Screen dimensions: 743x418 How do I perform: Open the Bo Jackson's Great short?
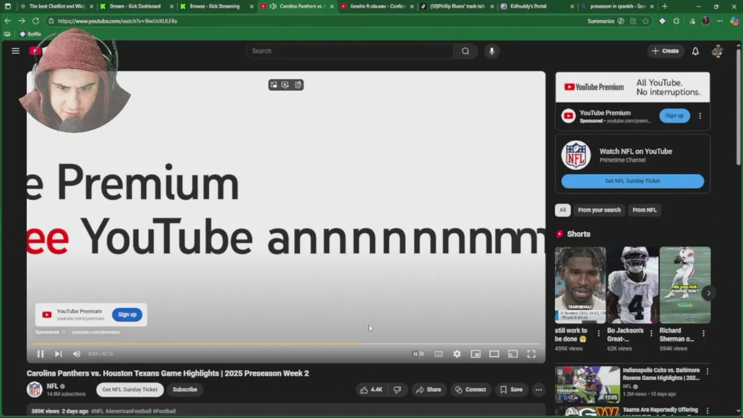pyautogui.click(x=633, y=285)
